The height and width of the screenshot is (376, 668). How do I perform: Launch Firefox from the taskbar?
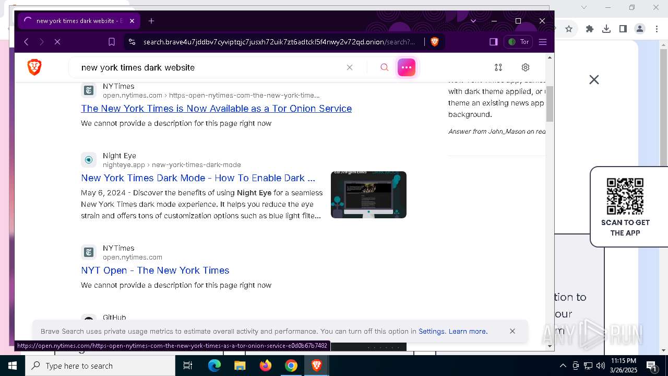[x=266, y=366]
